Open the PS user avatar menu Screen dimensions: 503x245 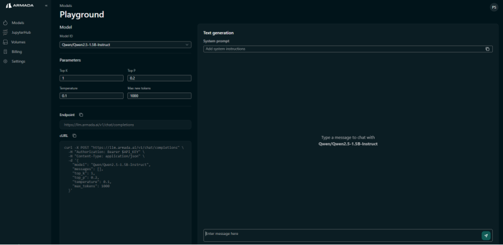coord(494,7)
